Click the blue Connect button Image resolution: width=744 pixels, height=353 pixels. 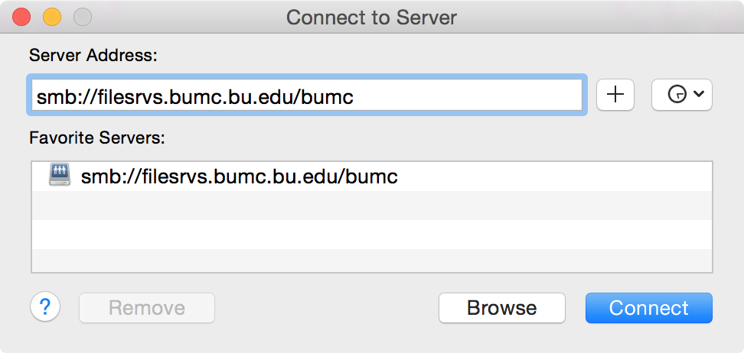[x=648, y=308]
